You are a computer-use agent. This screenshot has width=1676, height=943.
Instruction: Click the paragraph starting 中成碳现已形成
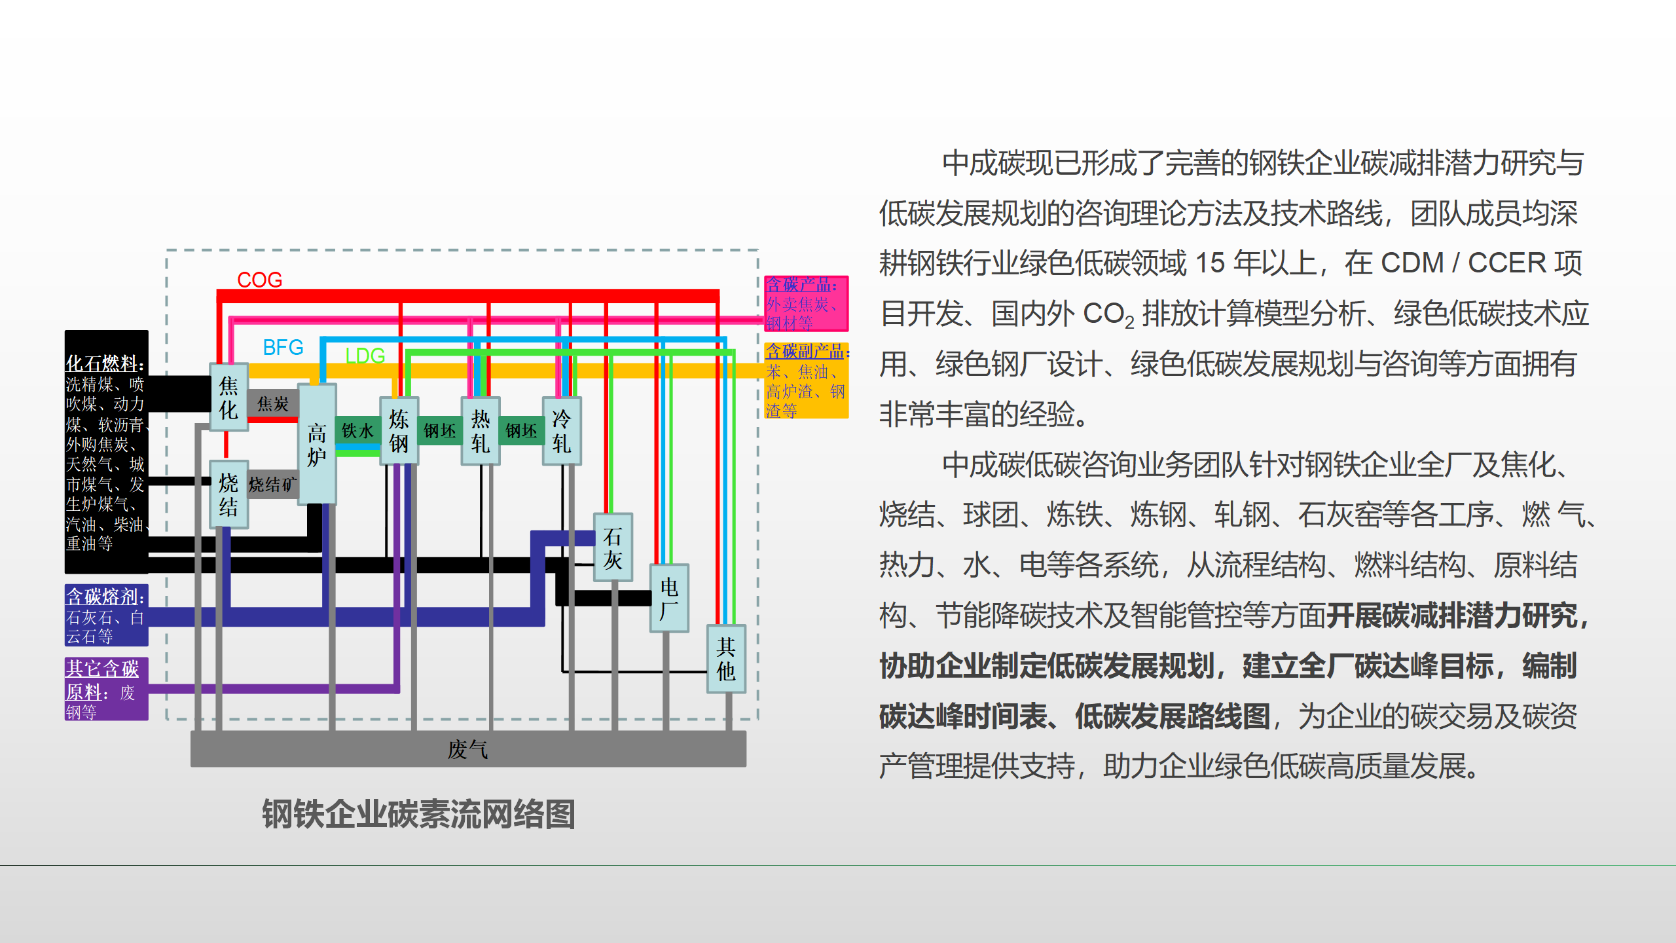click(x=1234, y=288)
